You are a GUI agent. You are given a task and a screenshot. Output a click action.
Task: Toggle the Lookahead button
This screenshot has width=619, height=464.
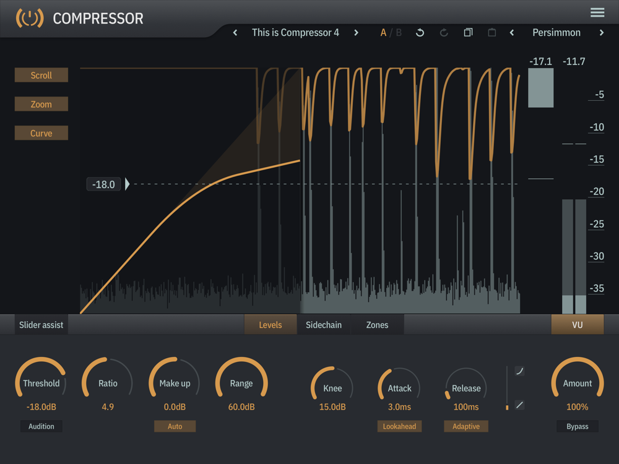[399, 426]
